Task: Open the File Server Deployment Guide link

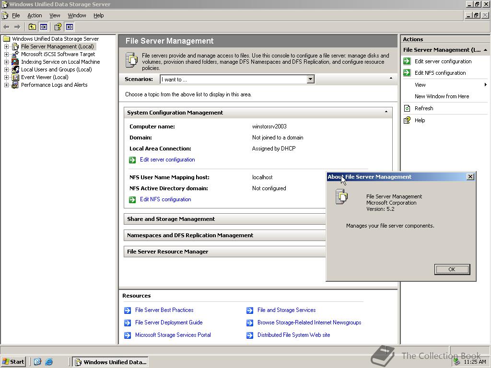Action: (x=169, y=322)
